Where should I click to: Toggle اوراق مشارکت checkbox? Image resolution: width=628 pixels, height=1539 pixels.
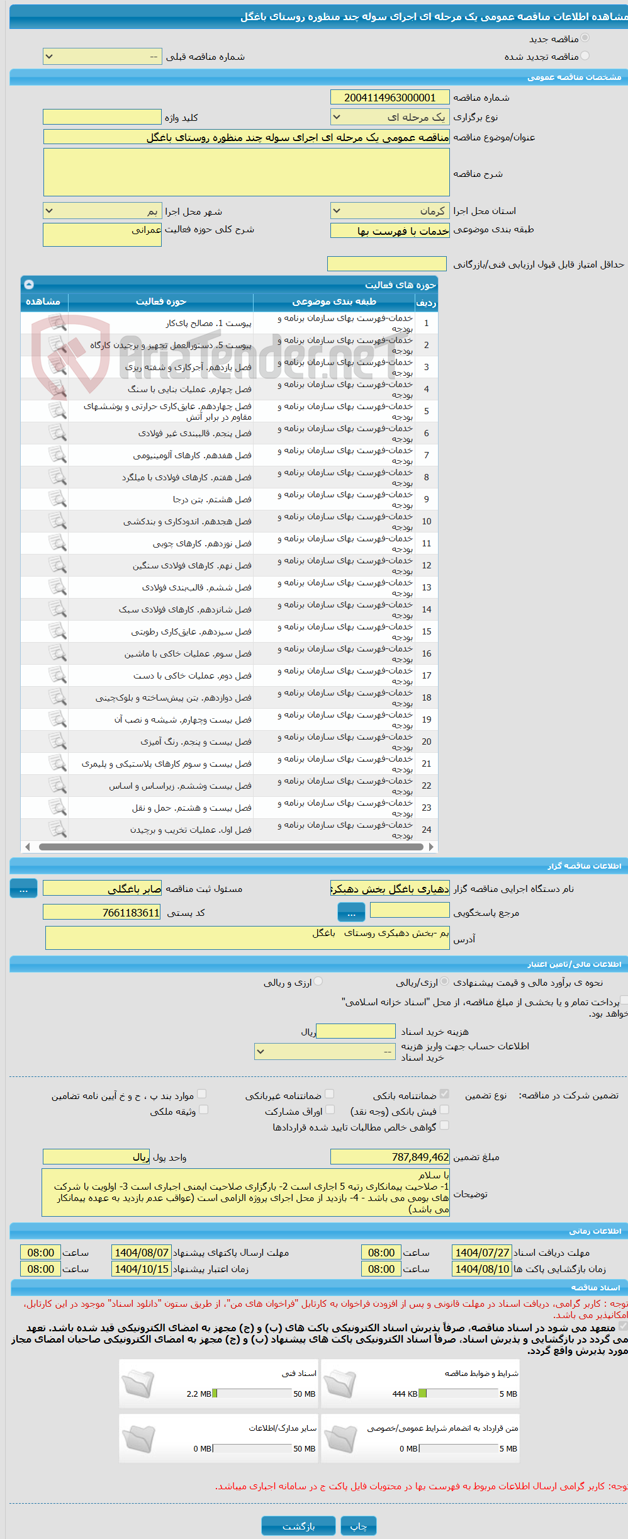point(330,1110)
